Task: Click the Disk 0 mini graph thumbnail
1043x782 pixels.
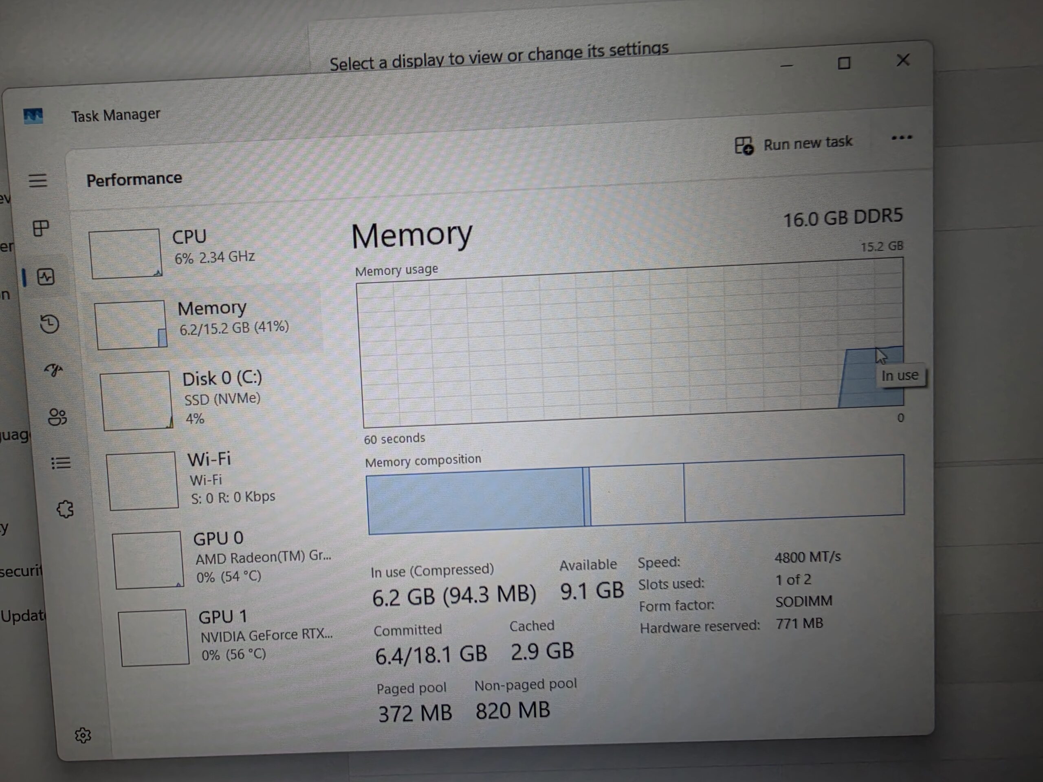Action: click(x=136, y=401)
